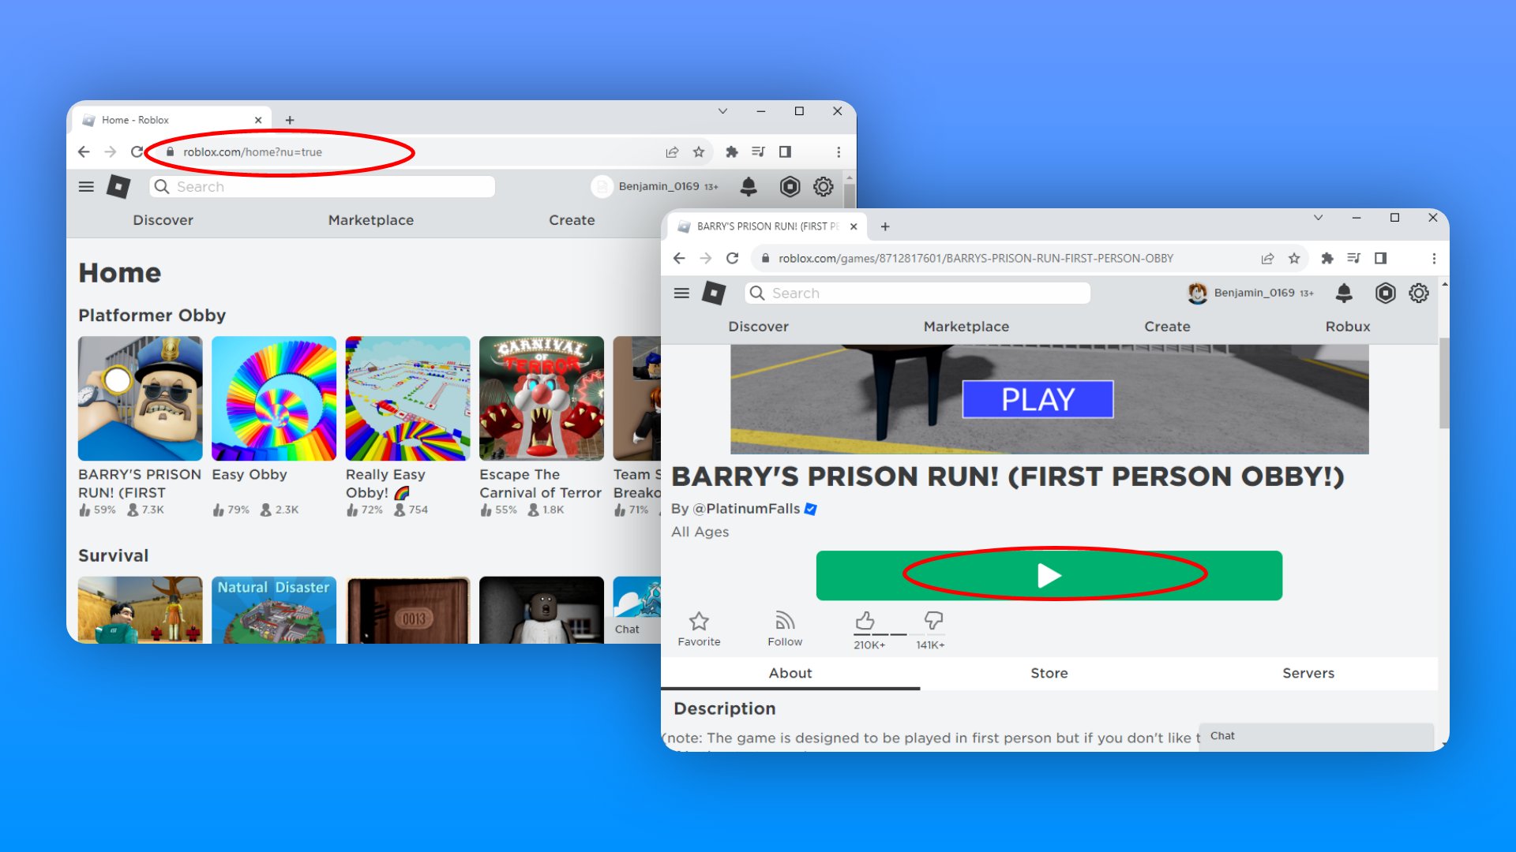The height and width of the screenshot is (852, 1516).
Task: Open hamburger menu in Barry's Prison window
Action: tap(681, 293)
